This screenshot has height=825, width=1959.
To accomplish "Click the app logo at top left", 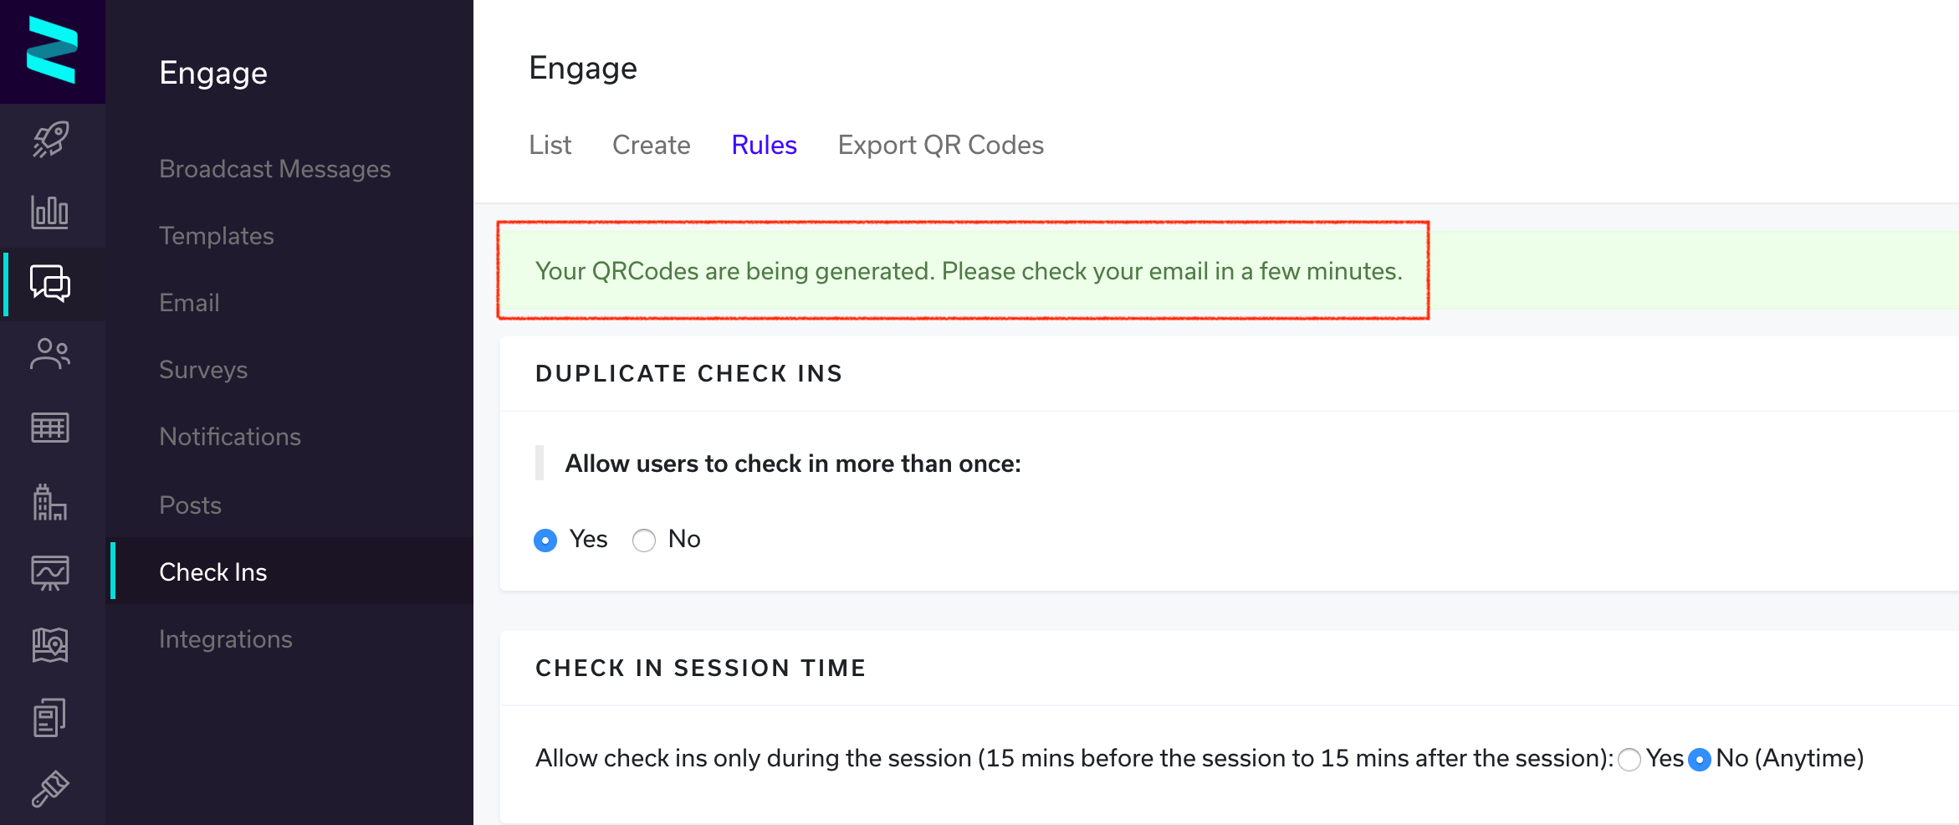I will pyautogui.click(x=52, y=50).
